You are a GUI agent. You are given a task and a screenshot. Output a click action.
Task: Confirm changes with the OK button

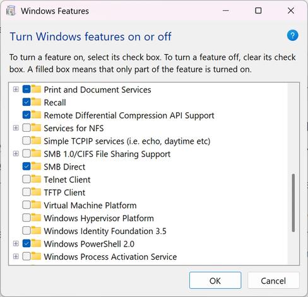[x=215, y=281]
